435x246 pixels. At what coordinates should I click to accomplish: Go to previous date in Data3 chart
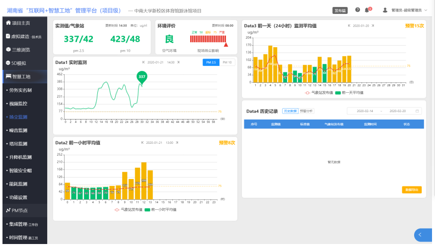tap(349, 25)
